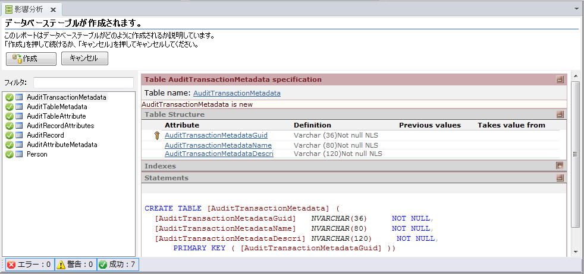Open AuditTransactionMetadataDescri attribute link
The image size is (584, 274).
tap(219, 154)
